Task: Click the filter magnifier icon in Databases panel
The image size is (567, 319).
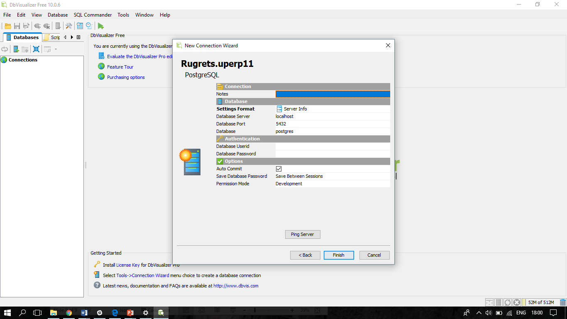Action: (47, 49)
